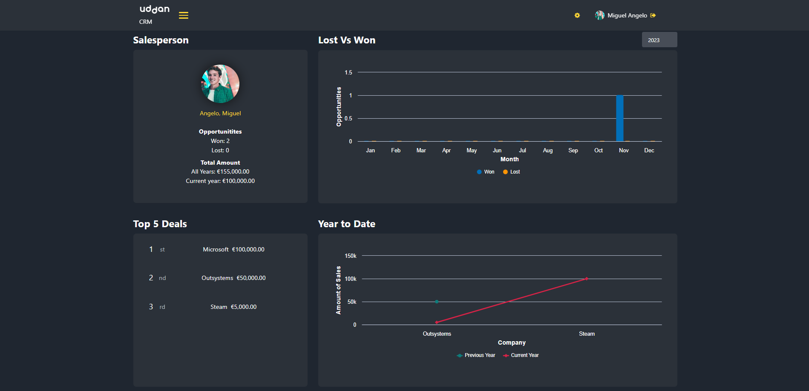The width and height of the screenshot is (809, 391).
Task: Select the Microsoft top deal row
Action: pos(233,249)
